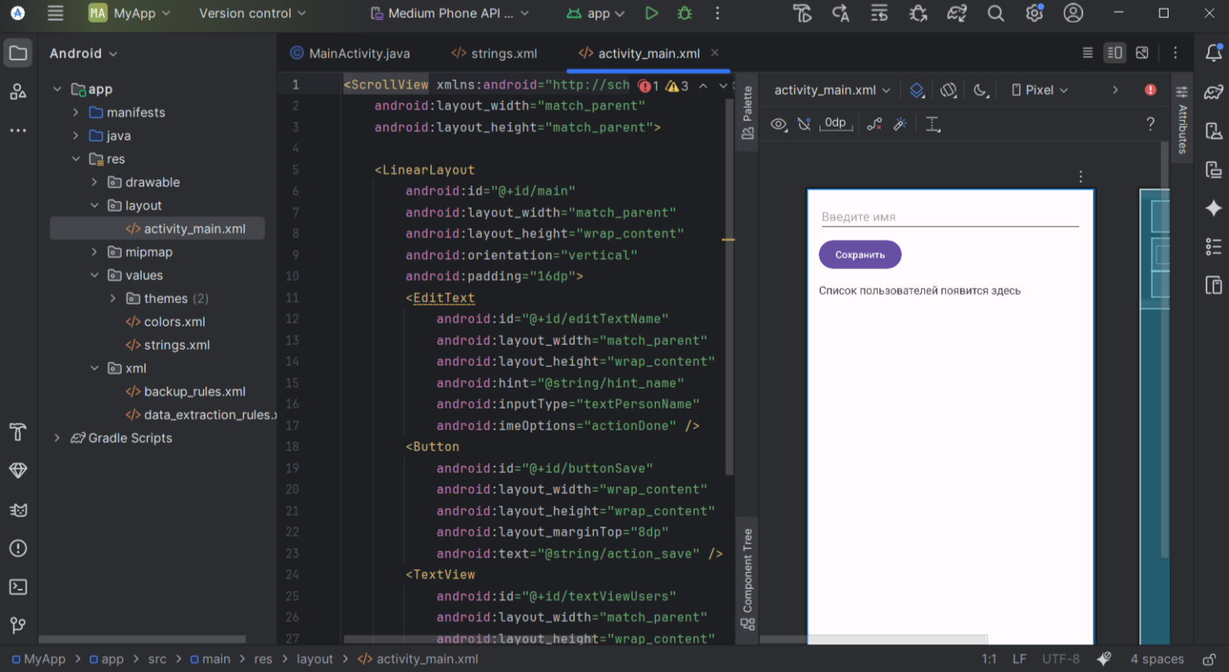The image size is (1229, 672).
Task: Start debugging the app with the bug icon
Action: pos(685,13)
